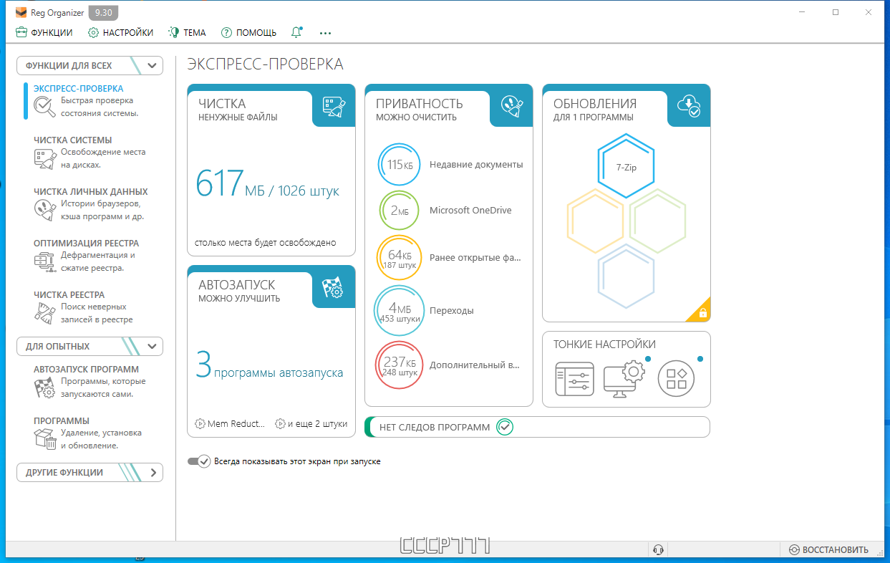
Task: Click the orange lock icon in ОБНОВЛЕНИЯ
Action: [x=702, y=312]
